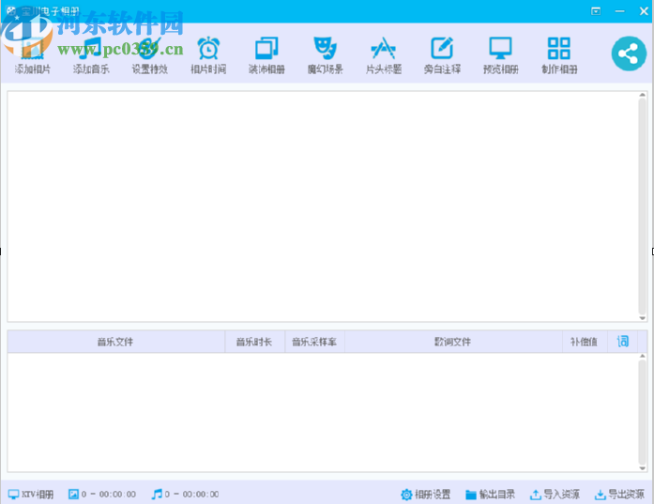Viewport: 654px width, 504px height.
Task: Click 预览相册 (preview album) monitor icon
Action: (500, 49)
